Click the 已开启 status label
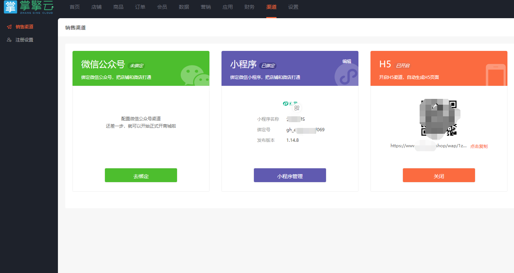This screenshot has height=273, width=514. pyautogui.click(x=403, y=66)
